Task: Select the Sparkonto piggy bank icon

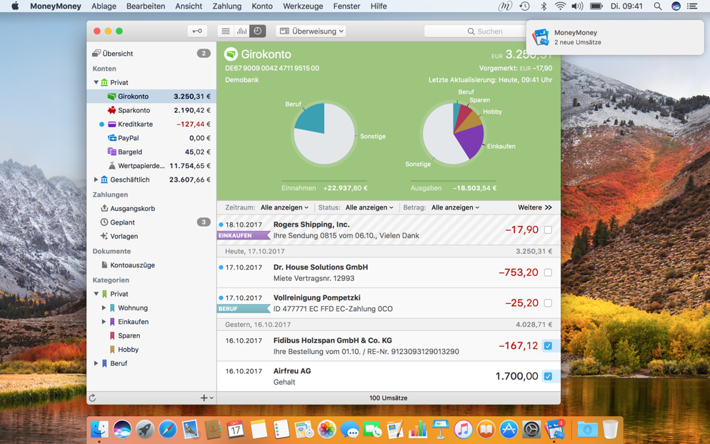Action: pos(111,110)
